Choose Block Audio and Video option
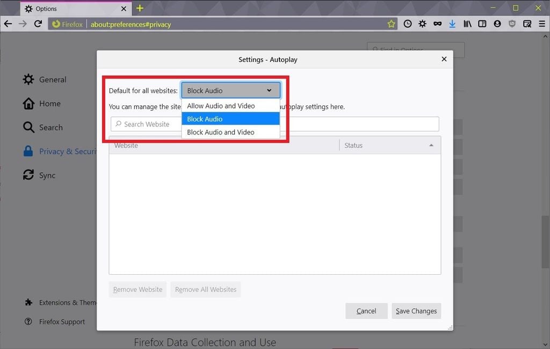The image size is (550, 349). click(x=230, y=132)
